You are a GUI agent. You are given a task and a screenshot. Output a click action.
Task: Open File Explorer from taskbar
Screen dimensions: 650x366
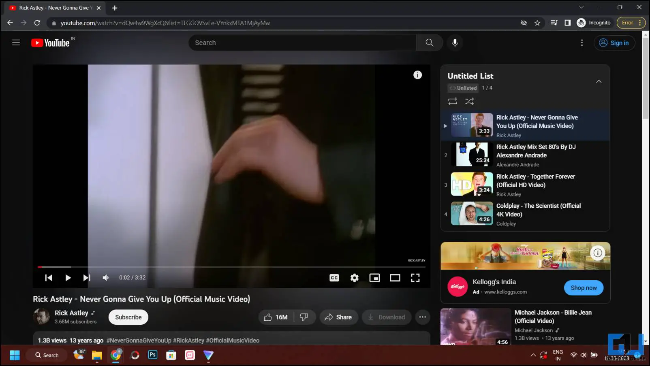97,355
